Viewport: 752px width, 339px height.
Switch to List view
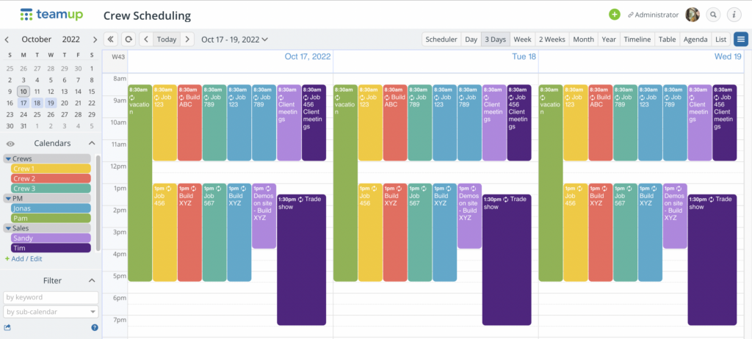tap(721, 40)
